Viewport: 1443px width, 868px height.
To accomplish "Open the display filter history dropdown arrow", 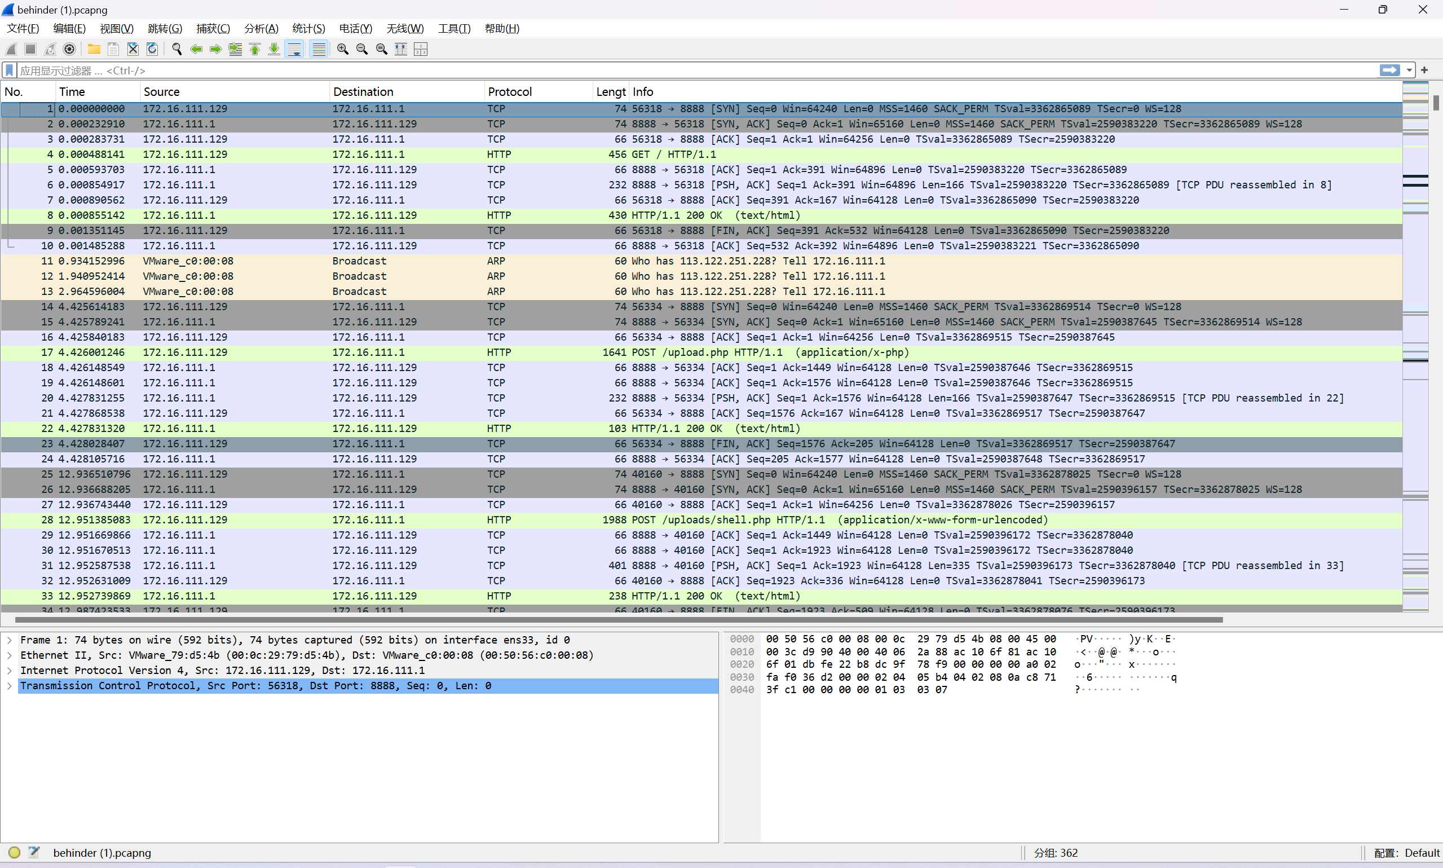I will 1410,70.
